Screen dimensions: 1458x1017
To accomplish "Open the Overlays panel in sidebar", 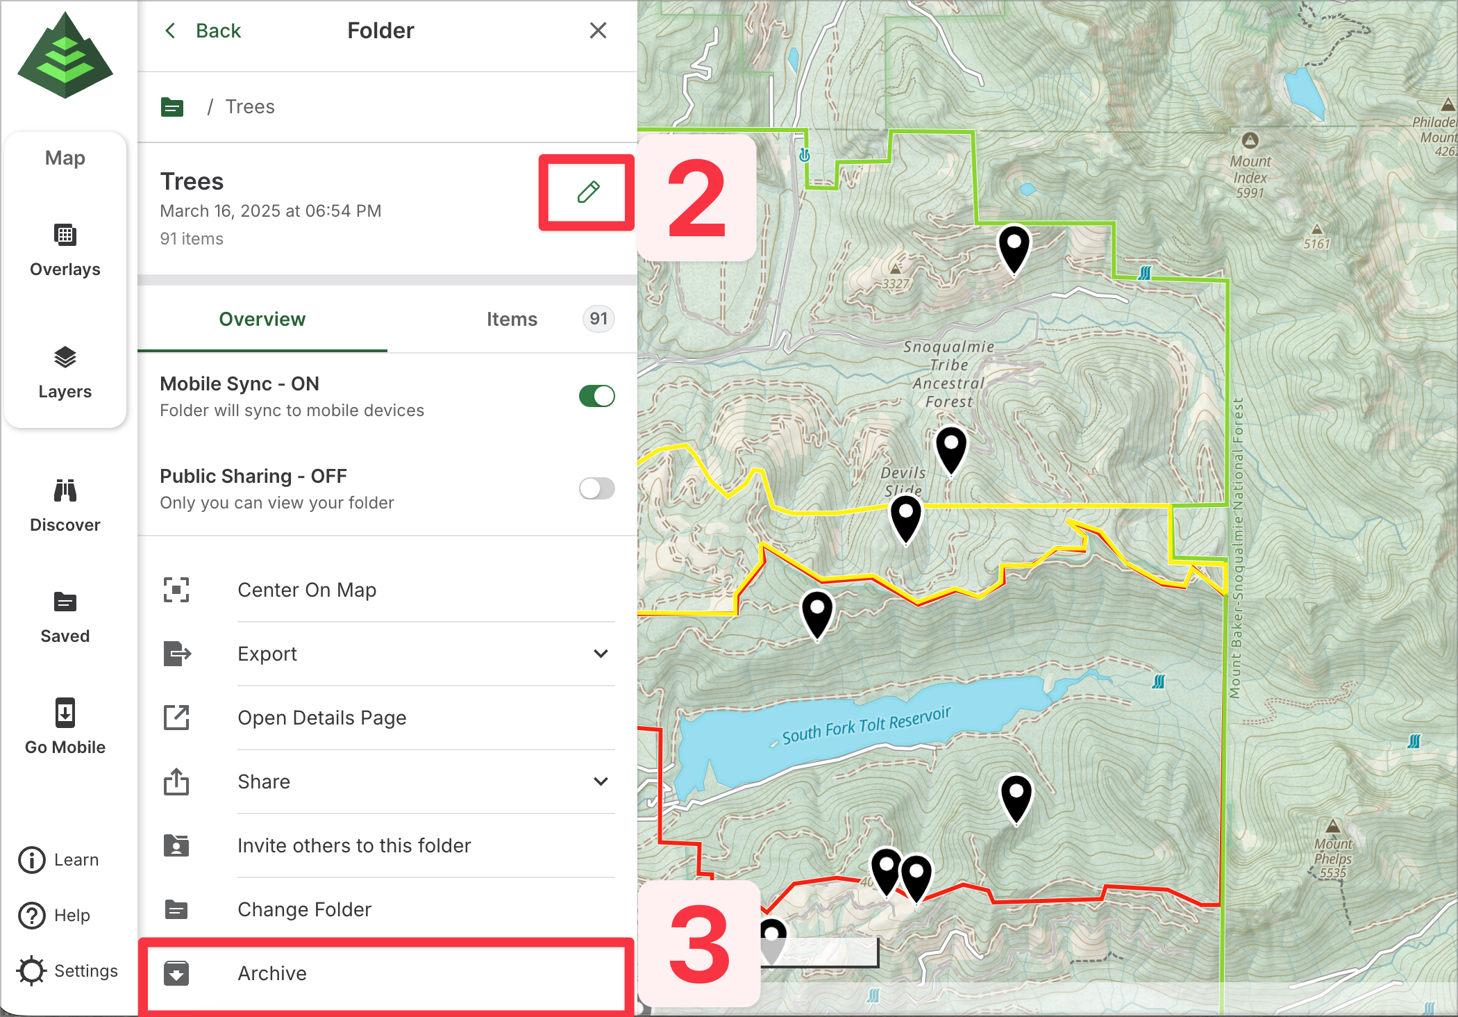I will (x=65, y=250).
